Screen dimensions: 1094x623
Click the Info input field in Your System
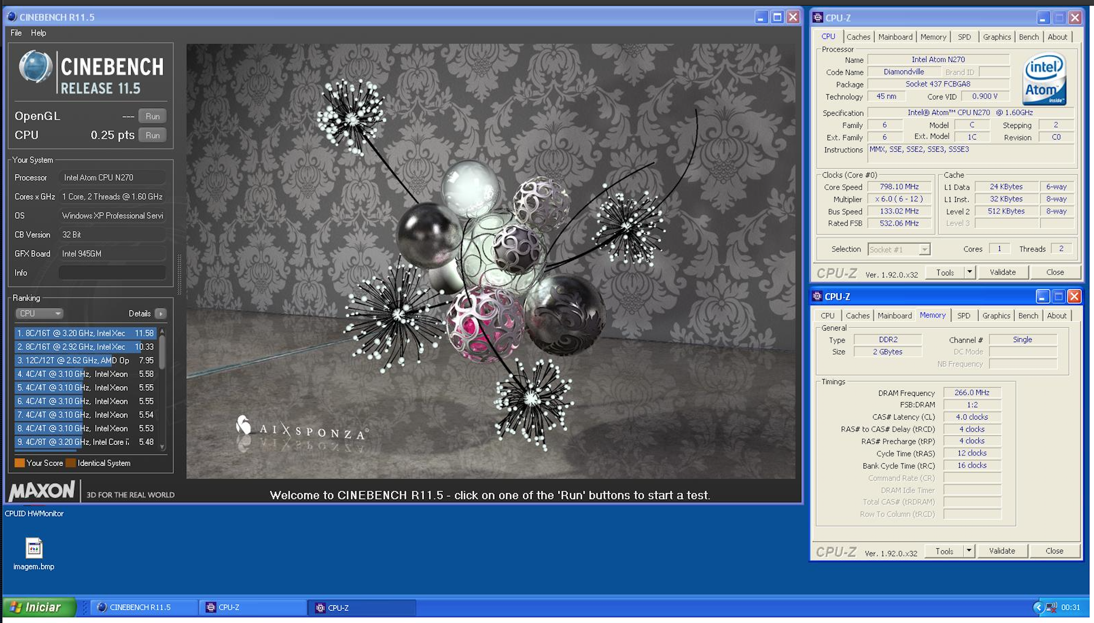pyautogui.click(x=112, y=273)
